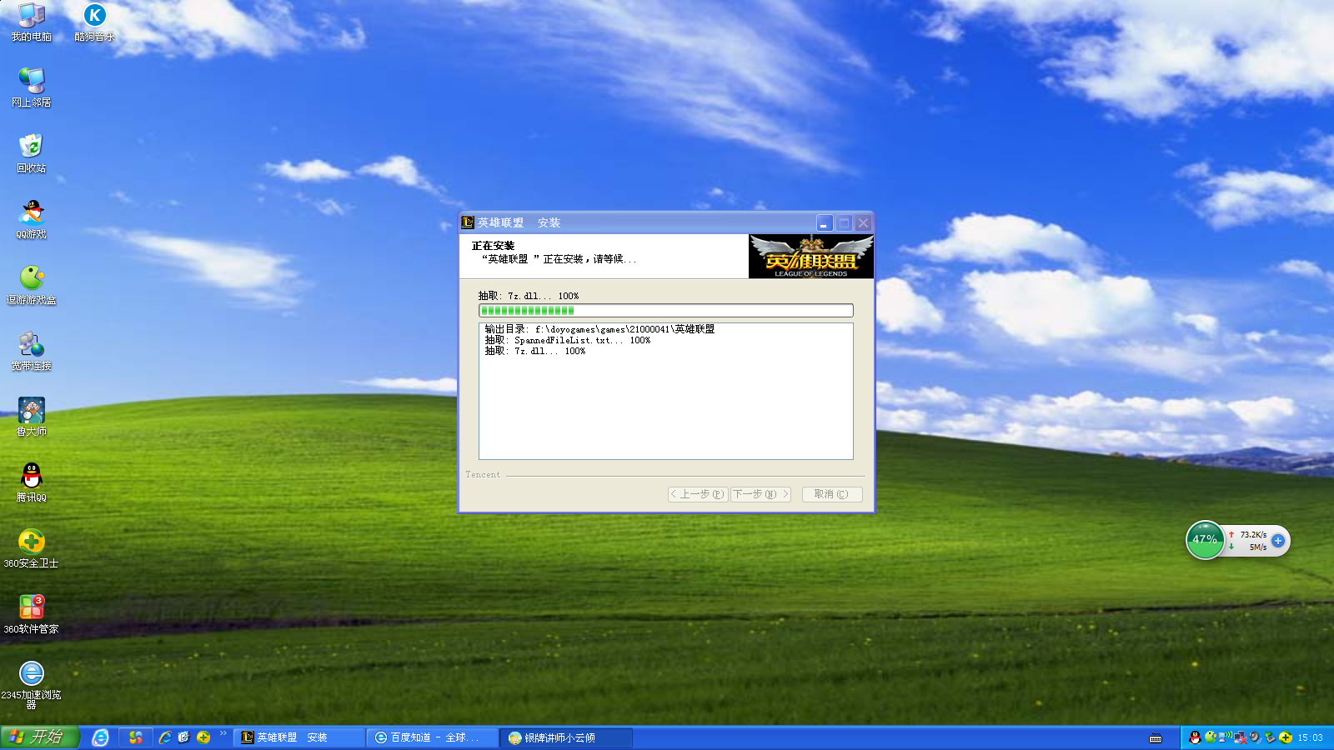
Task: Select the 360安全卫士 desktop icon
Action: pos(32,548)
